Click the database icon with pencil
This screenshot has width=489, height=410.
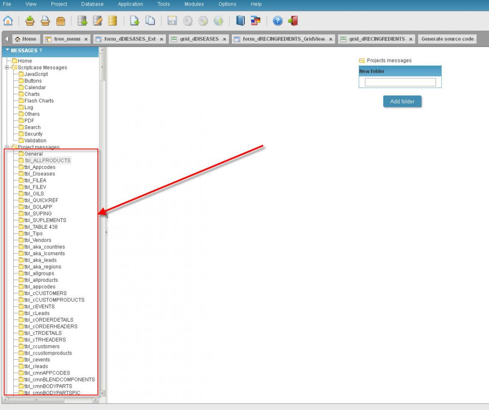pyautogui.click(x=98, y=21)
